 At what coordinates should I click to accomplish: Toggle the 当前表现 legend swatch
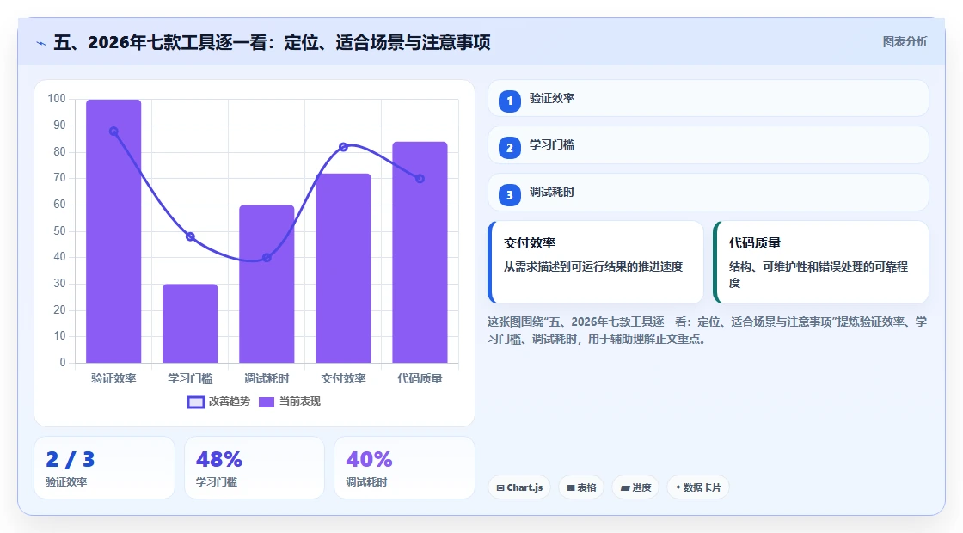pos(266,402)
